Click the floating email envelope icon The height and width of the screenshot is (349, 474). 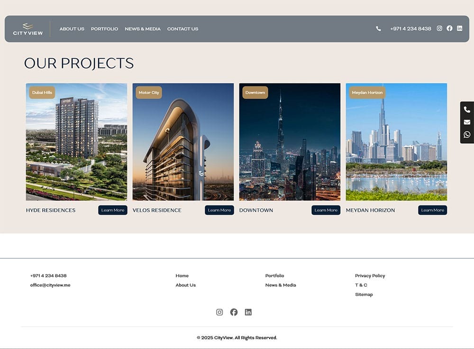pos(467,122)
